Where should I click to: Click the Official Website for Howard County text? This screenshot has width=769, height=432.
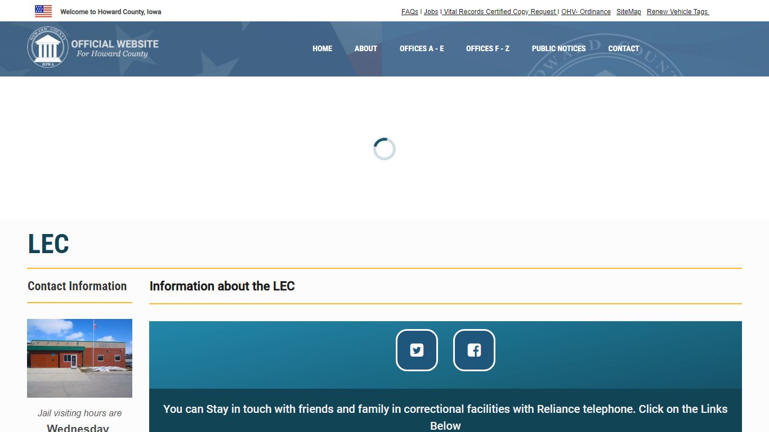(x=114, y=48)
